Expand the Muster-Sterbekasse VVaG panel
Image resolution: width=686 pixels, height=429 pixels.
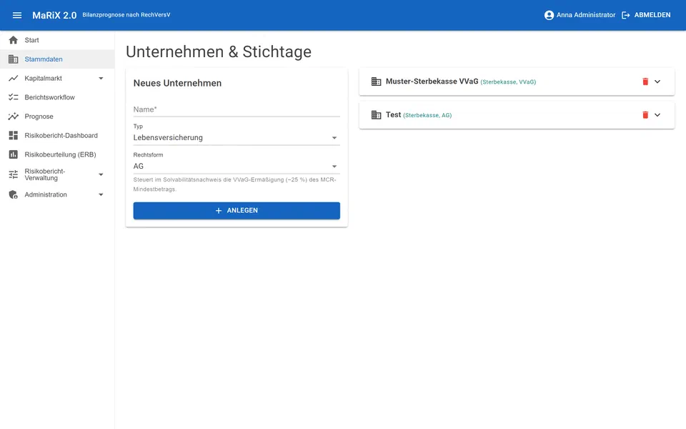657,82
